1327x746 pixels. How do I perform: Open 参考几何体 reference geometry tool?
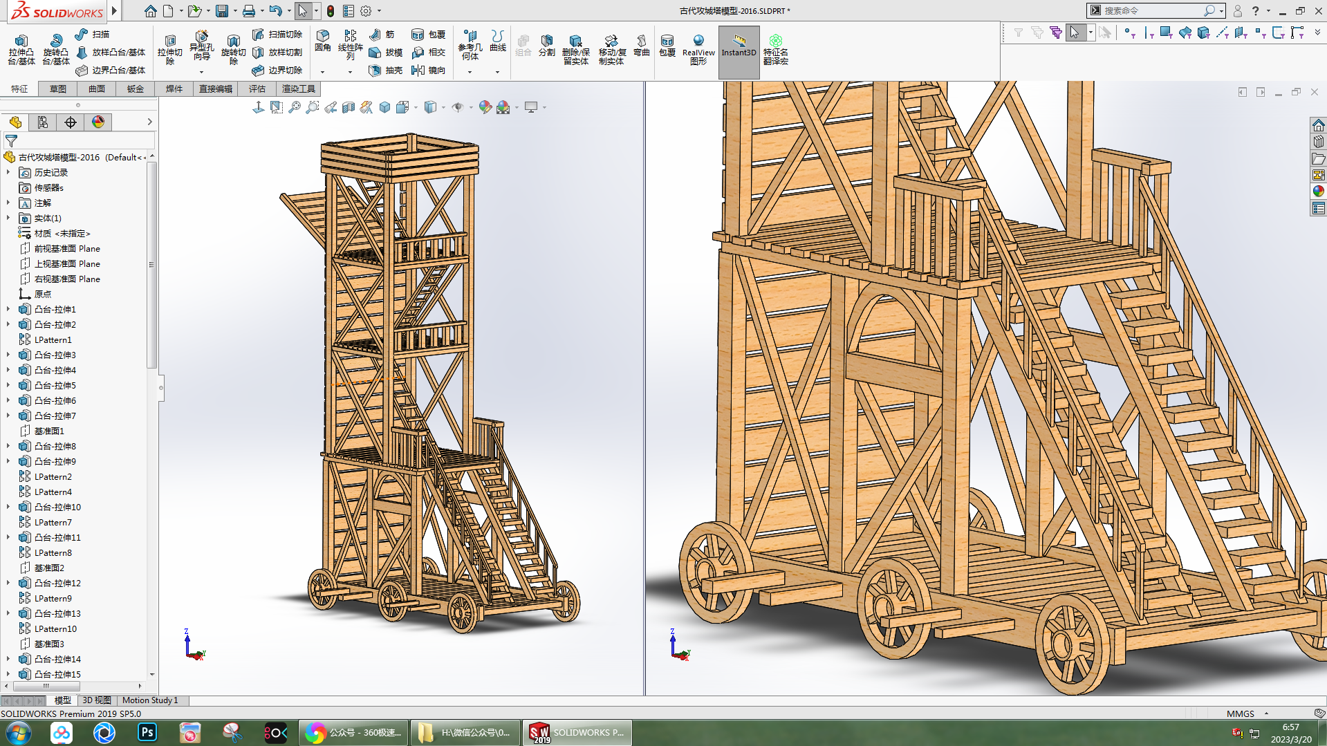(x=470, y=46)
